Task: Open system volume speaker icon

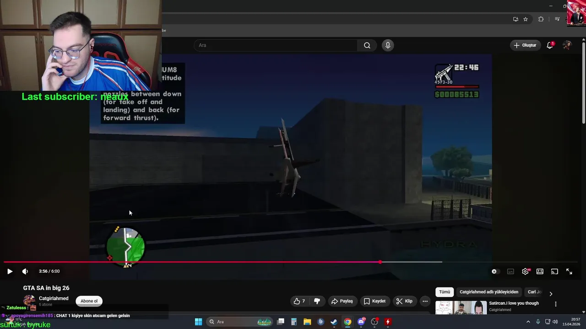Action: pyautogui.click(x=555, y=322)
